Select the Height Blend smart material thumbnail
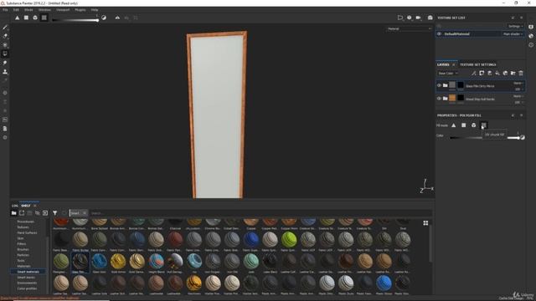536x301 pixels. click(x=157, y=262)
